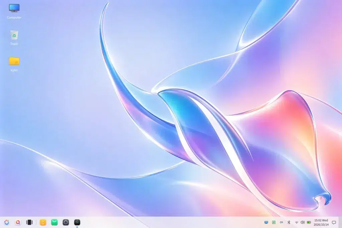This screenshot has width=342, height=228.
Task: Open the clock showing 15:02 Wed
Action: (x=321, y=222)
